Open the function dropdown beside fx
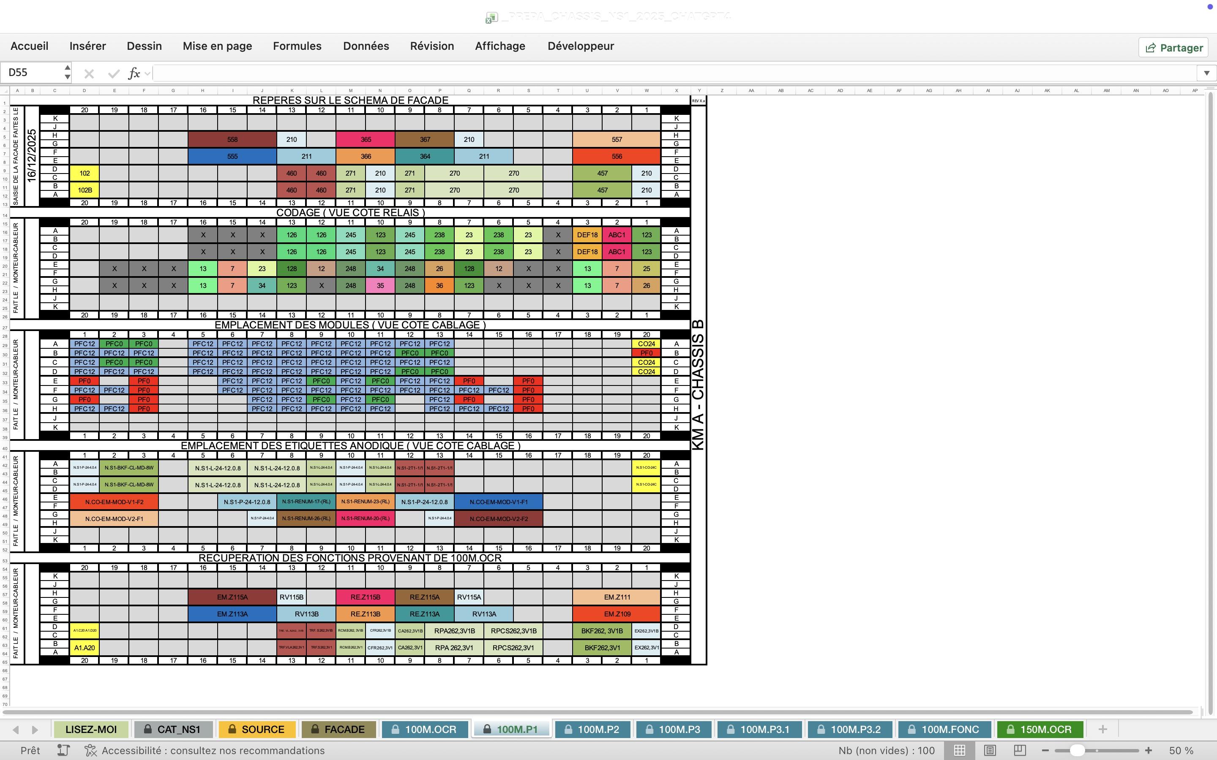Image resolution: width=1217 pixels, height=760 pixels. (147, 73)
